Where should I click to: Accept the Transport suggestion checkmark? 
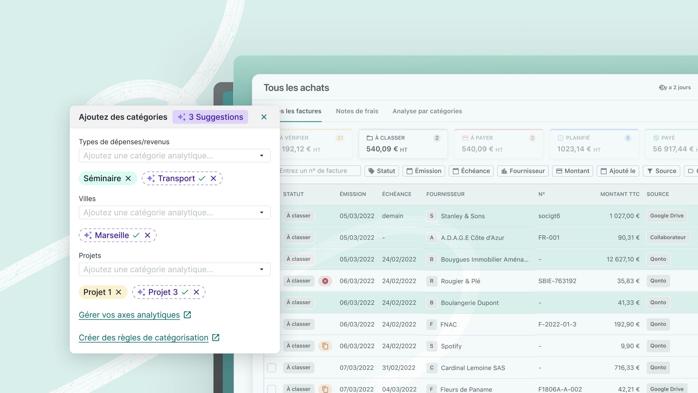coord(202,178)
